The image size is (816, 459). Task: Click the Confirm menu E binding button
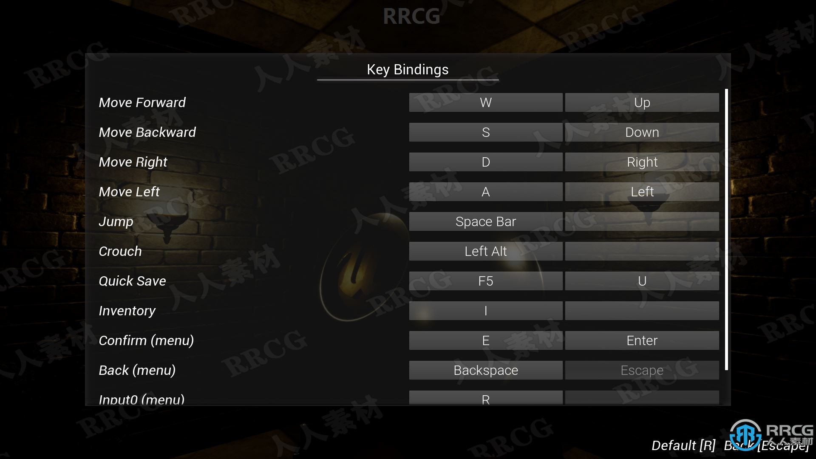tap(485, 340)
